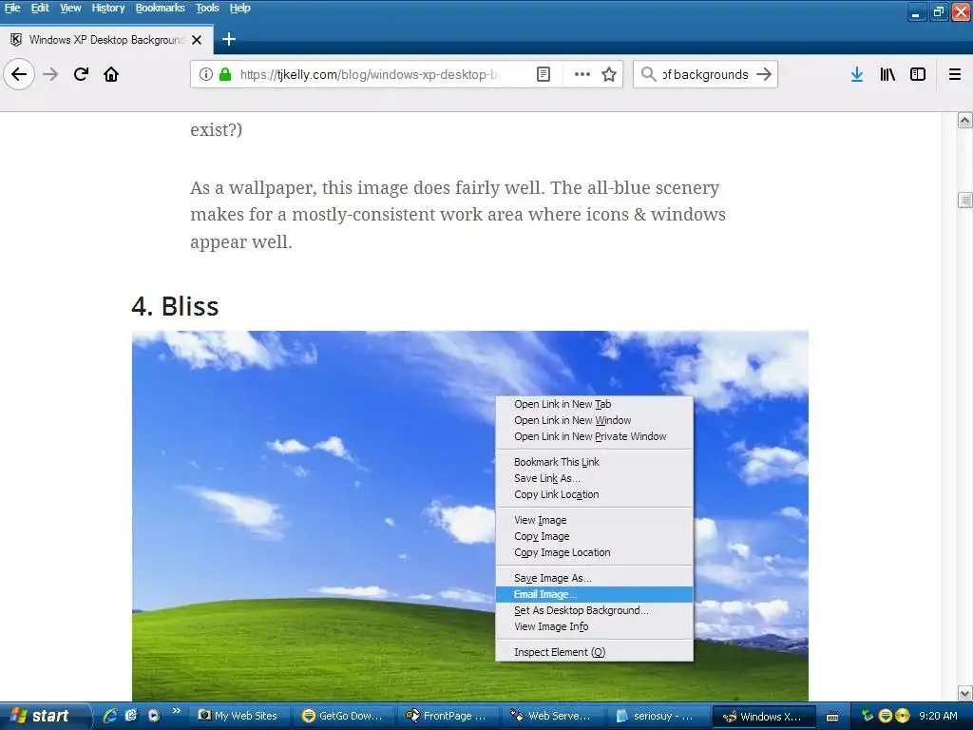Open a new tab with plus button
The height and width of the screenshot is (730, 973).
tap(229, 39)
